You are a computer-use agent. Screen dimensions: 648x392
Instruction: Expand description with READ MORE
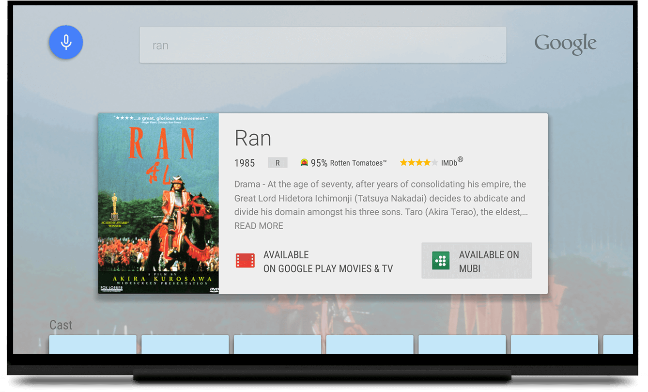click(259, 226)
